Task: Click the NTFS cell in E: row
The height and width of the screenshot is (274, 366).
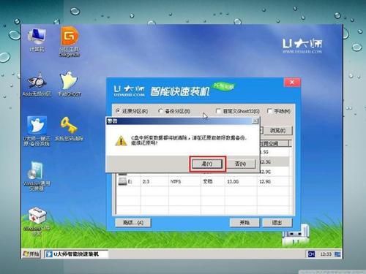Action: click(x=176, y=182)
